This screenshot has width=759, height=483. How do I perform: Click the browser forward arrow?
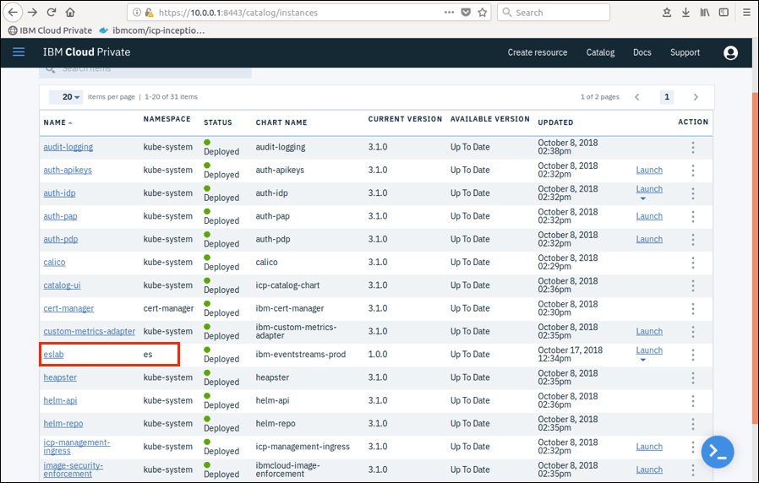pyautogui.click(x=32, y=12)
